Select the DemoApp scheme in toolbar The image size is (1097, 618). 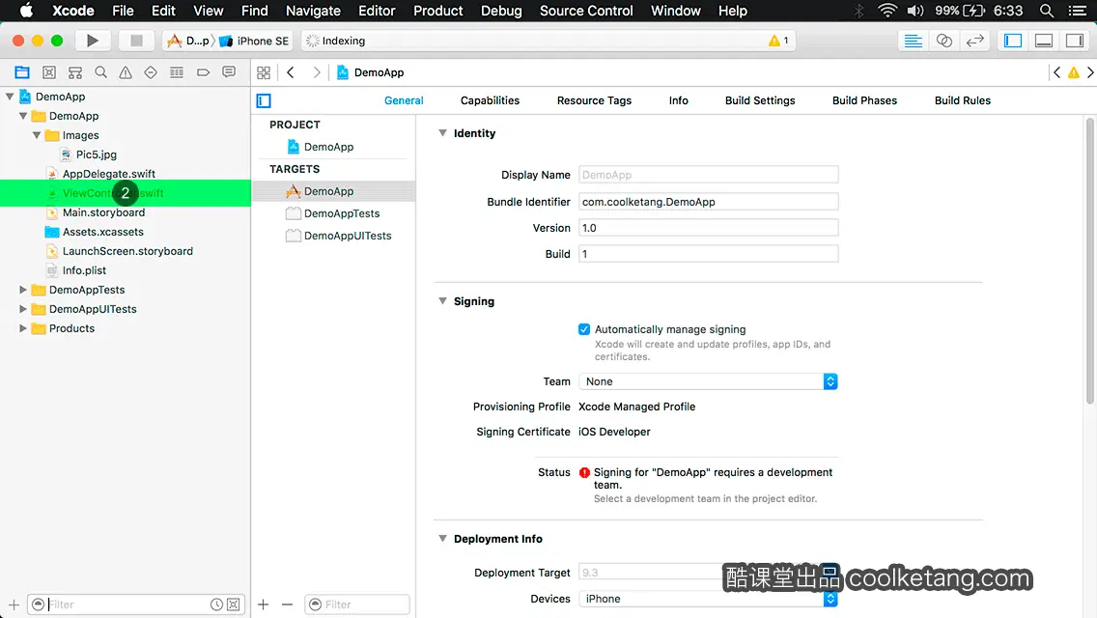189,41
